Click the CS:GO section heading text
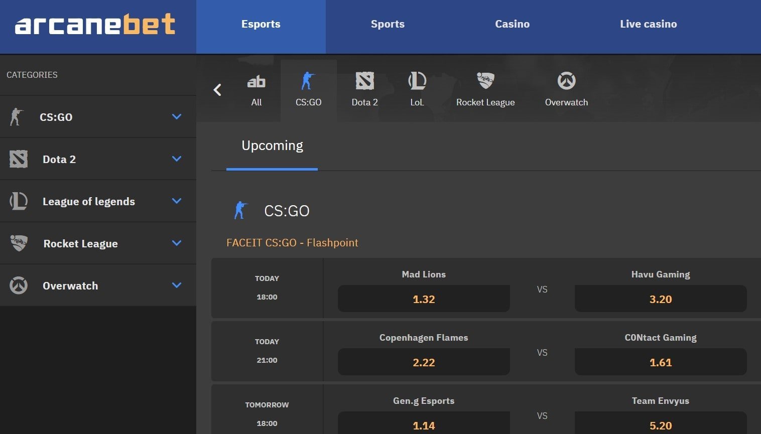761x434 pixels. click(287, 211)
